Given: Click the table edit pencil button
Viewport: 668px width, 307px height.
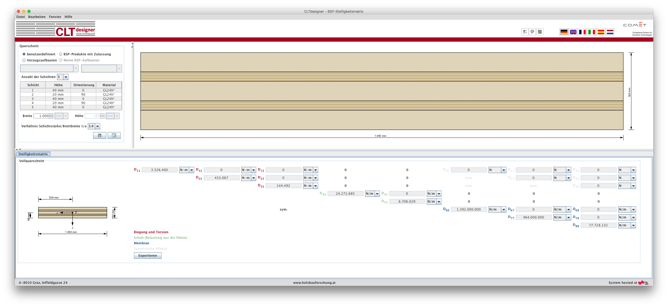Looking at the screenshot, I should click(114, 135).
